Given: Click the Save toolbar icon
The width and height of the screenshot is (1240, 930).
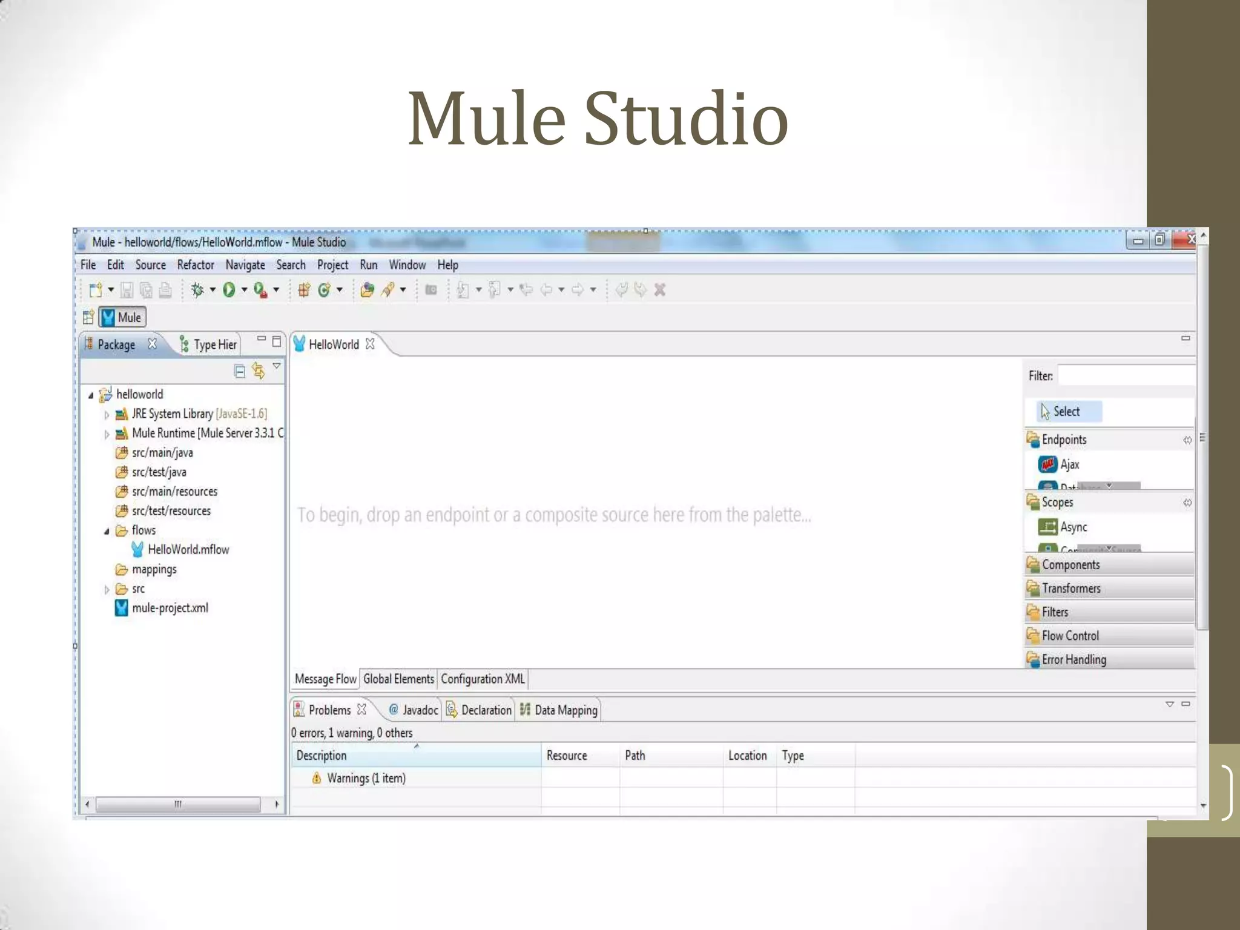Looking at the screenshot, I should pos(127,290).
